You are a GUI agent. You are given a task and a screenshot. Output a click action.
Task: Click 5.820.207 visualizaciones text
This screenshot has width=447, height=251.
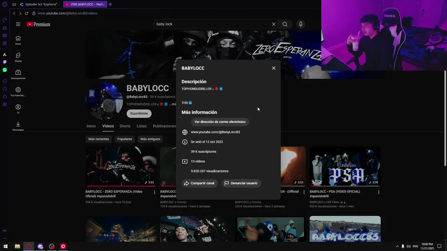pyautogui.click(x=210, y=171)
